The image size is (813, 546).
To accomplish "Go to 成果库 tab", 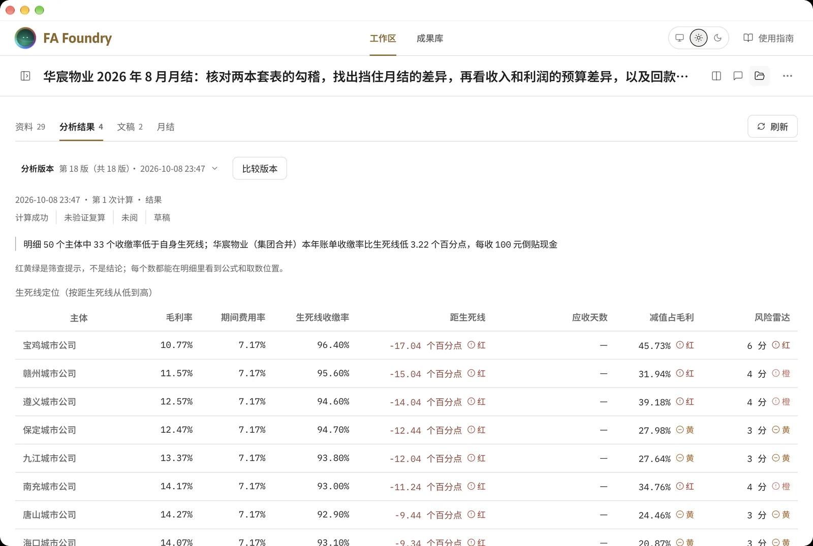I will point(430,39).
